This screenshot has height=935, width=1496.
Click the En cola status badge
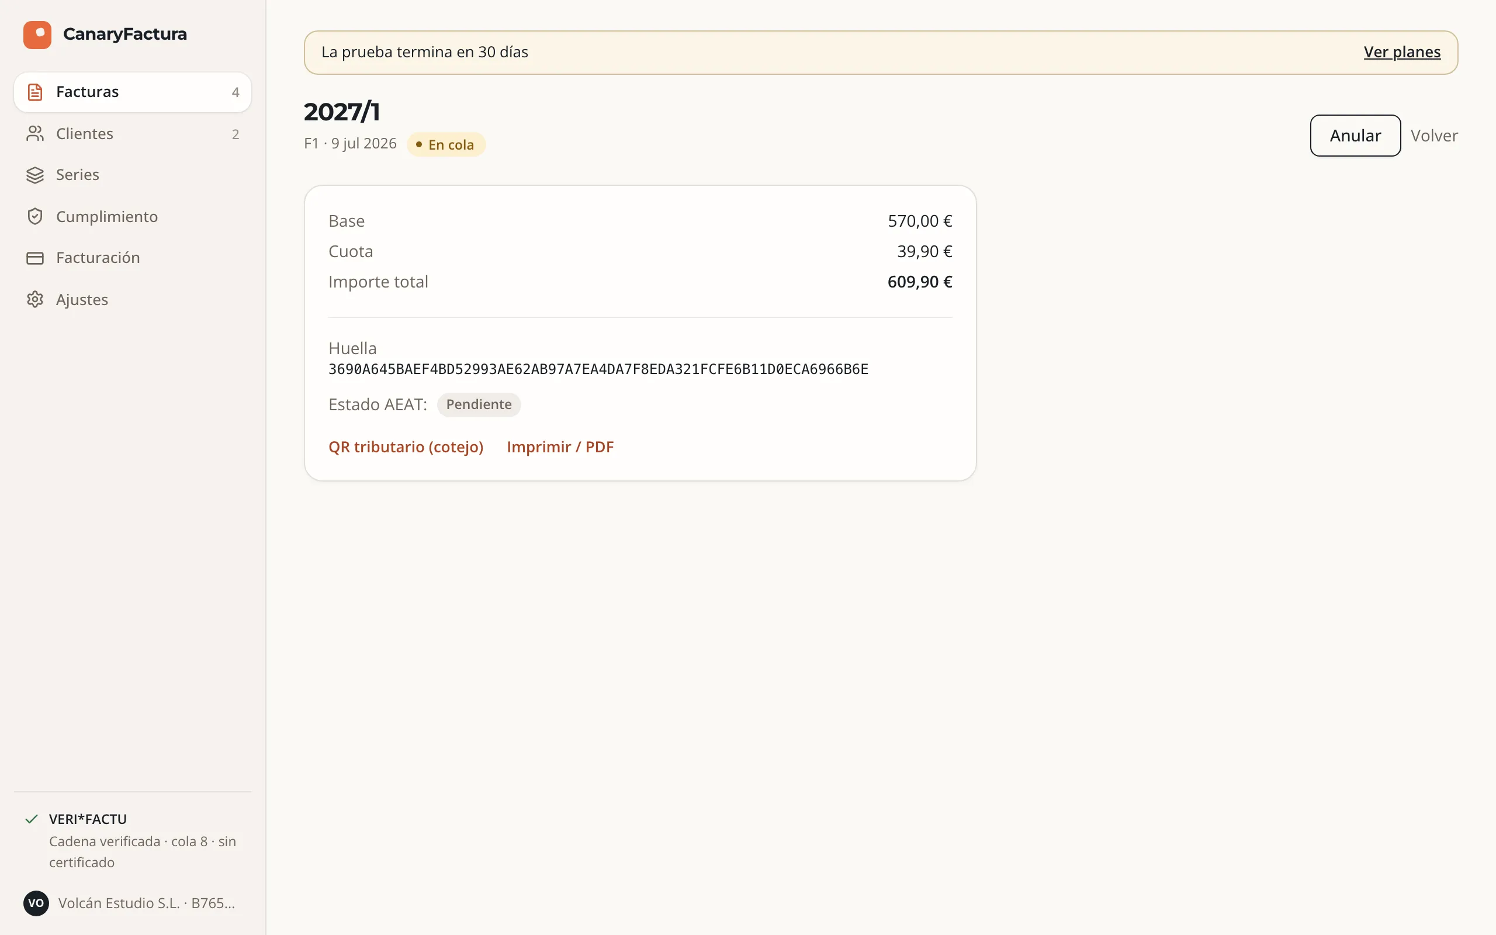446,145
